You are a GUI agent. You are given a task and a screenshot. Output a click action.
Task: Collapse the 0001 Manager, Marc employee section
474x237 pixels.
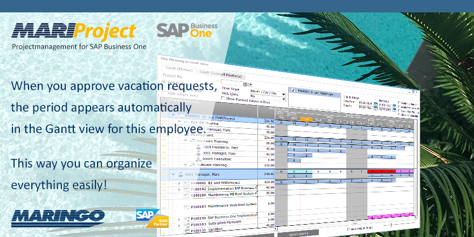[173, 175]
